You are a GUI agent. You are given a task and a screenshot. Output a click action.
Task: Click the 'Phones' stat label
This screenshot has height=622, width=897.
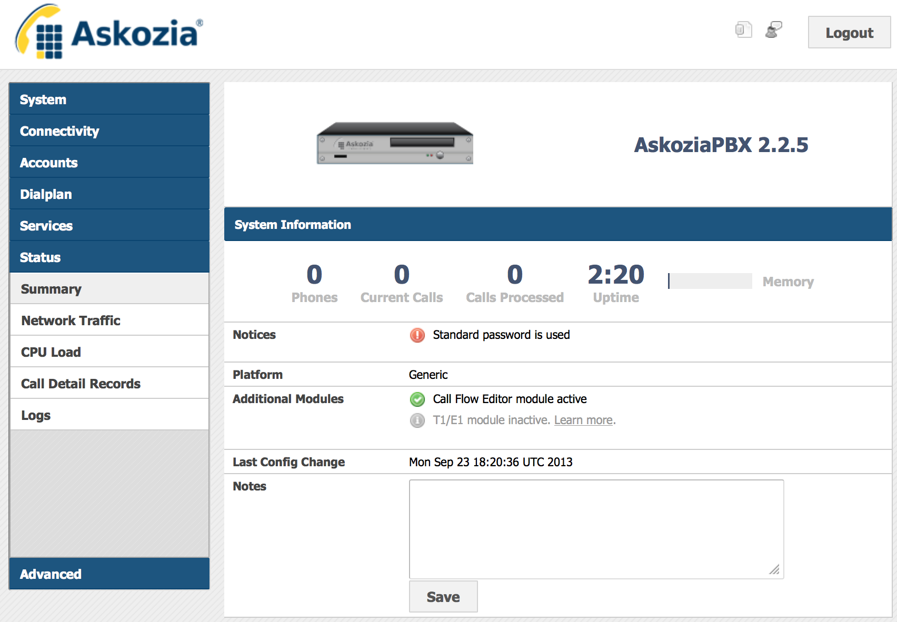click(314, 297)
